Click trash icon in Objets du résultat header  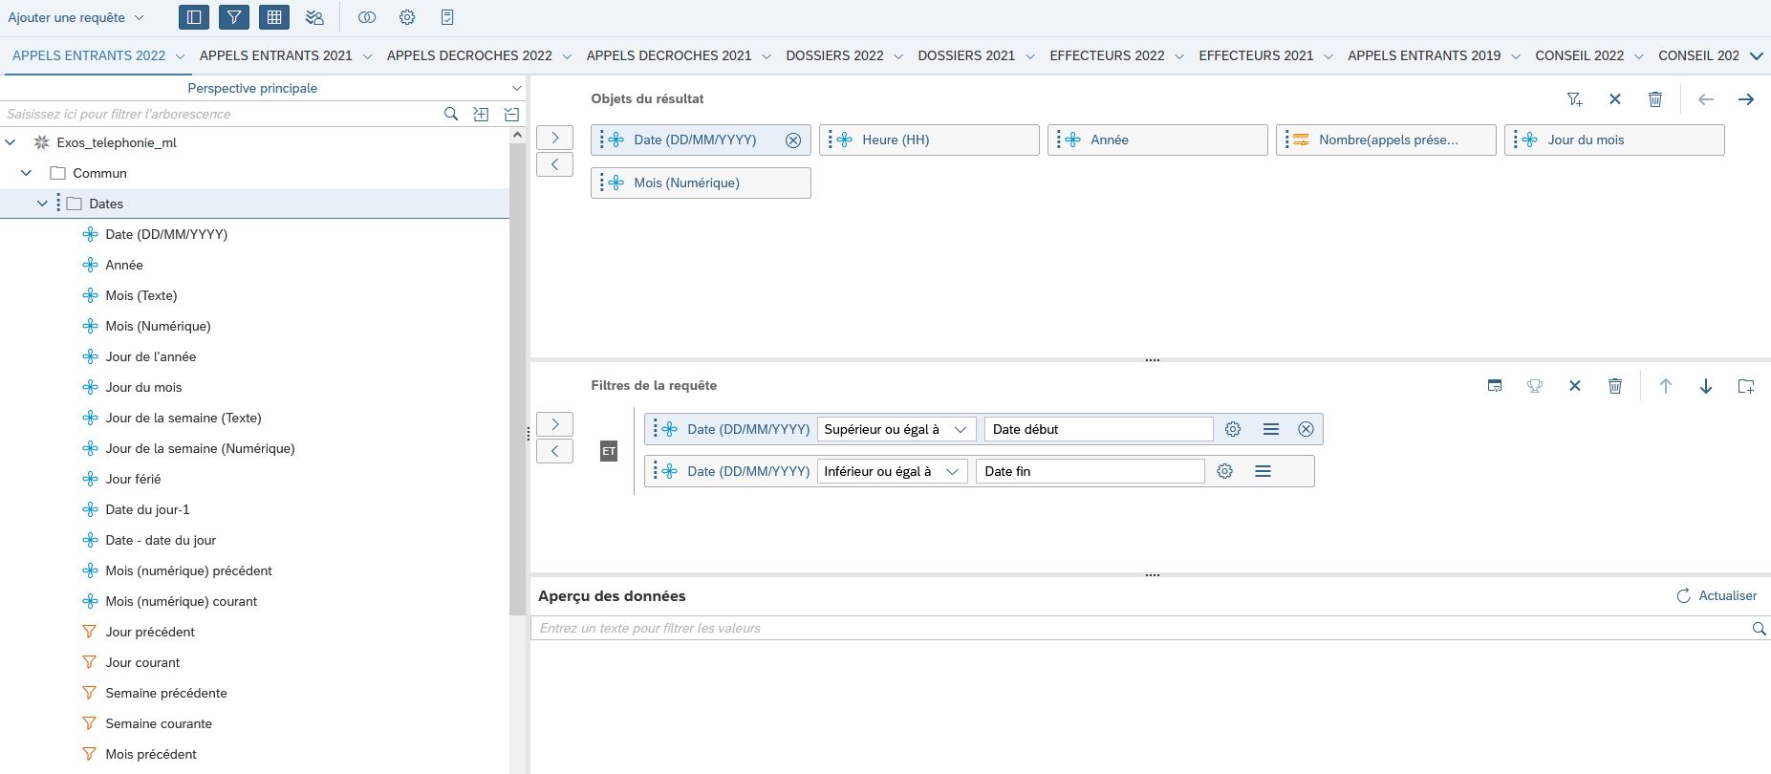(1655, 99)
